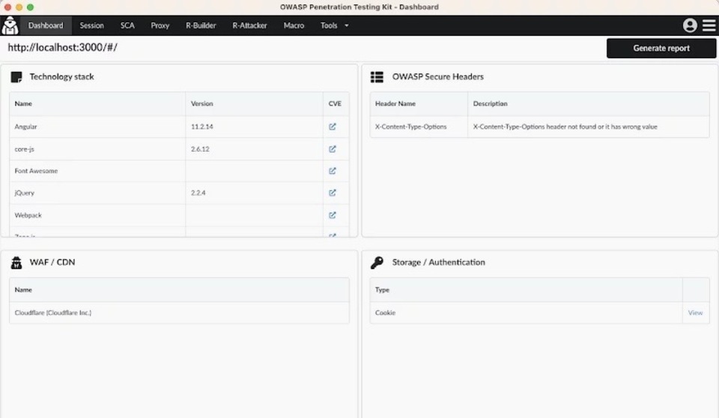
Task: Select the Angular row name
Action: (x=25, y=127)
